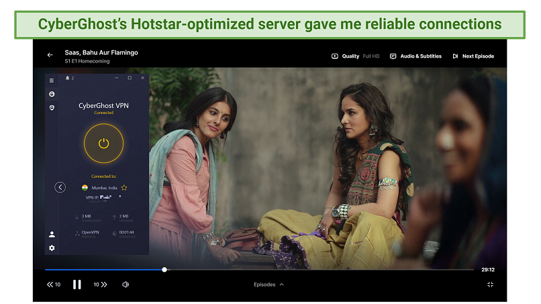Click the India flag icon
541x304 pixels.
coord(85,188)
